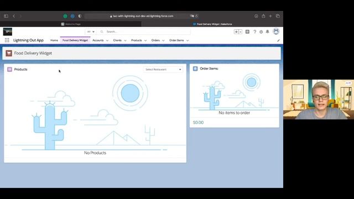Click the Salesforce org logo image
Screen dimensions: 354x199
coord(8,32)
